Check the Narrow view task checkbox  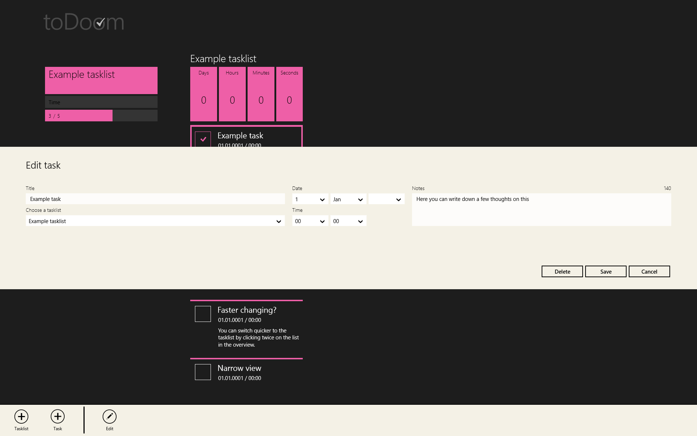[203, 372]
